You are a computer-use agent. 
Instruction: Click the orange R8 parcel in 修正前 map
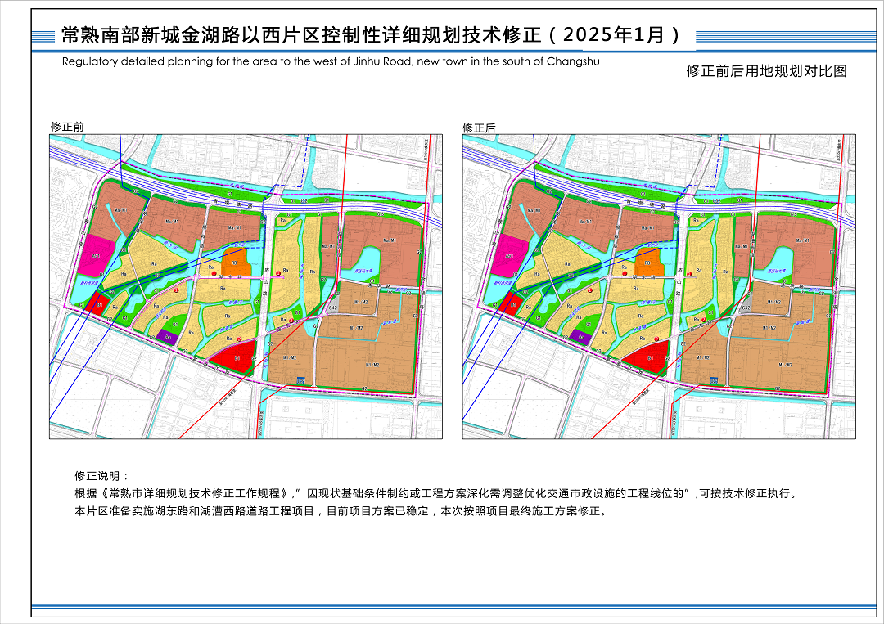235,263
